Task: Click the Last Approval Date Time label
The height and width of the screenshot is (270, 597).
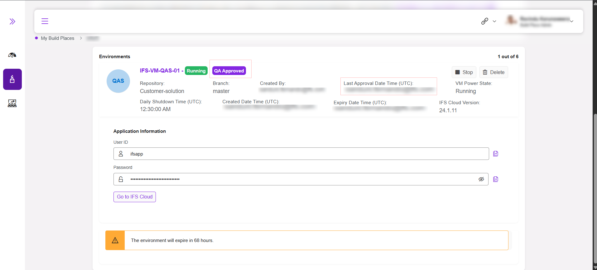Action: [378, 83]
